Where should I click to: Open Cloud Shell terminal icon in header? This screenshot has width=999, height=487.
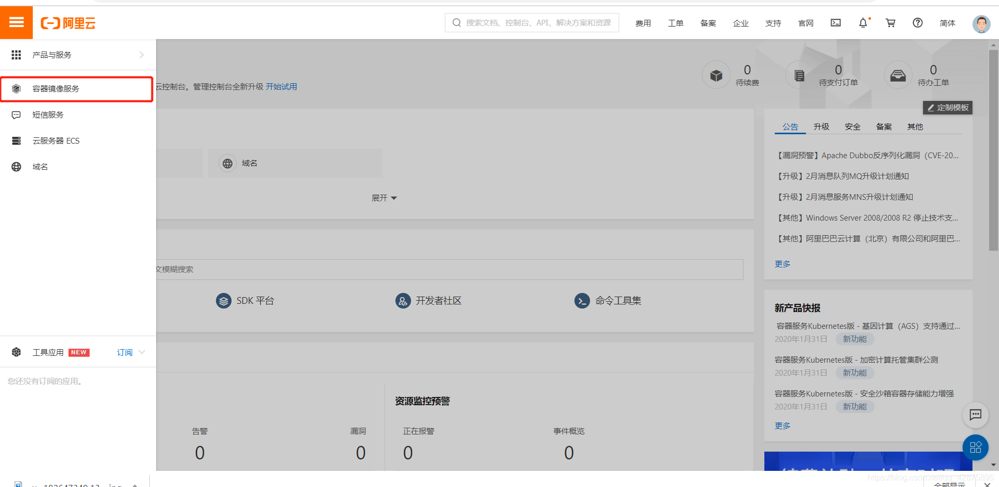[x=836, y=23]
